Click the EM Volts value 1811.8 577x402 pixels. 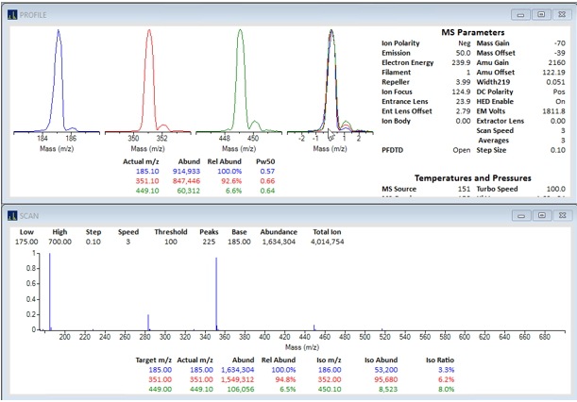[553, 111]
